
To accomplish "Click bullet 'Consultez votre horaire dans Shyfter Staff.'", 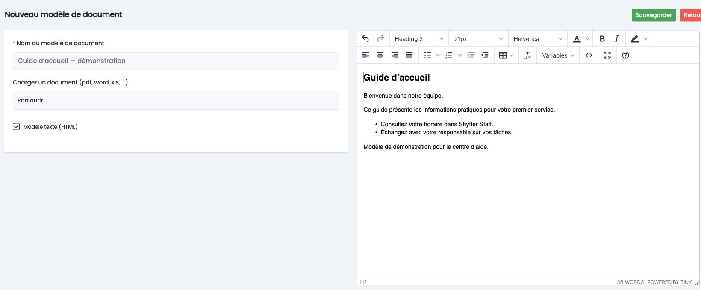I will [x=437, y=124].
